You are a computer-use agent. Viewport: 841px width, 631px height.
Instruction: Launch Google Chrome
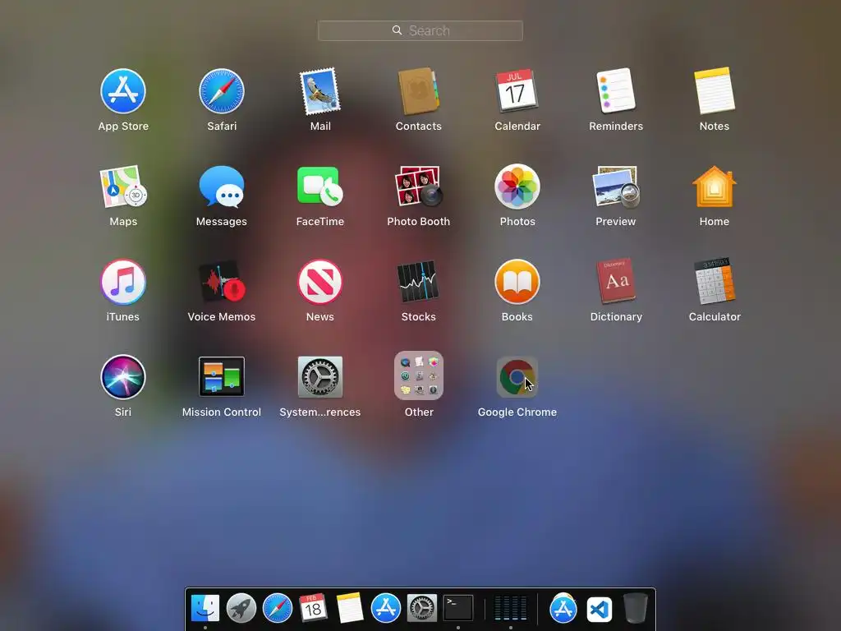click(x=517, y=376)
